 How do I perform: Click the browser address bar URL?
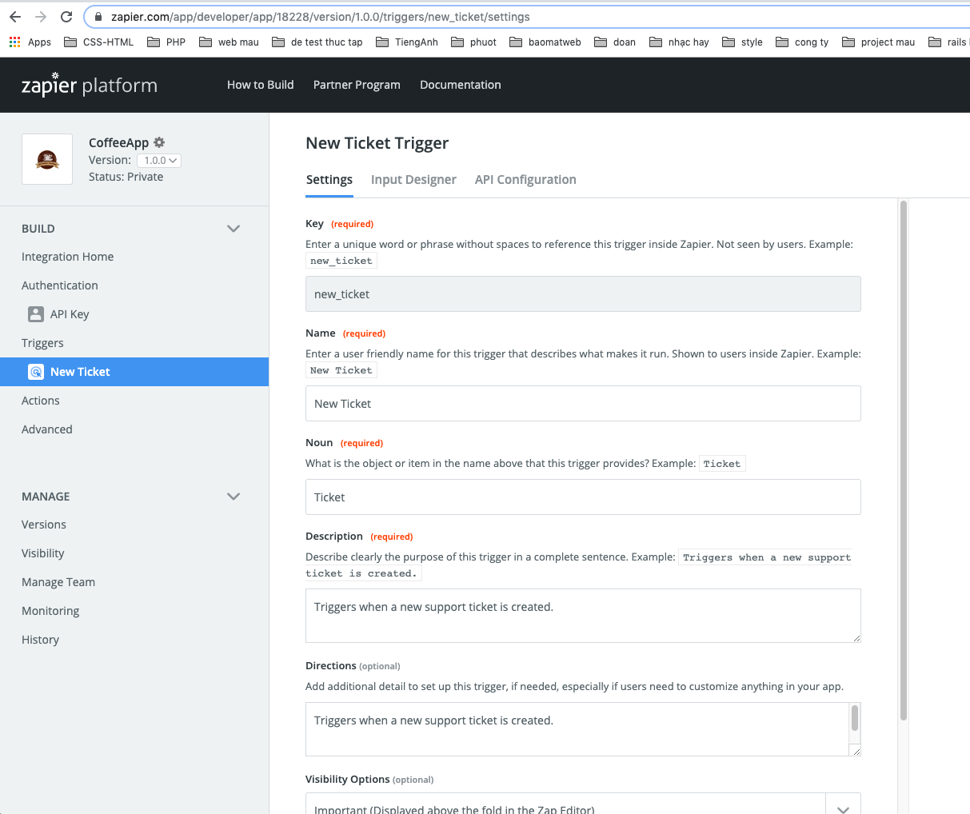pos(321,17)
